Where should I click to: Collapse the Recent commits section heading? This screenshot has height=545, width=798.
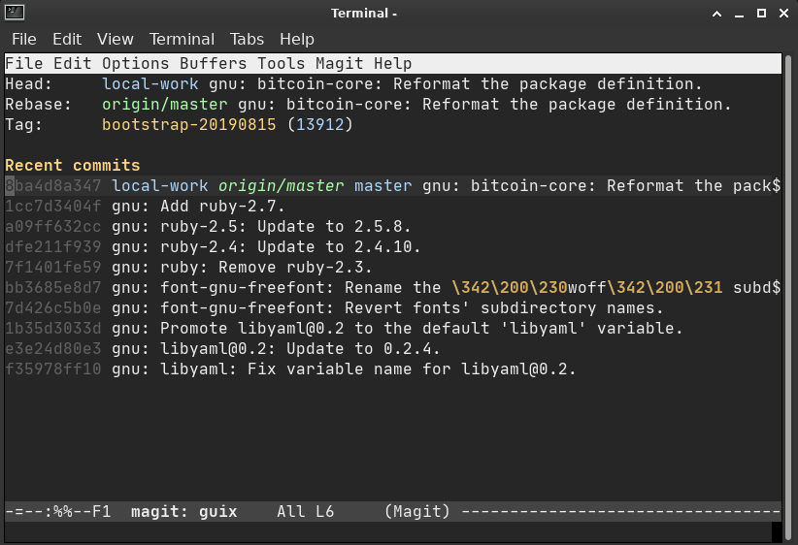pyautogui.click(x=72, y=165)
